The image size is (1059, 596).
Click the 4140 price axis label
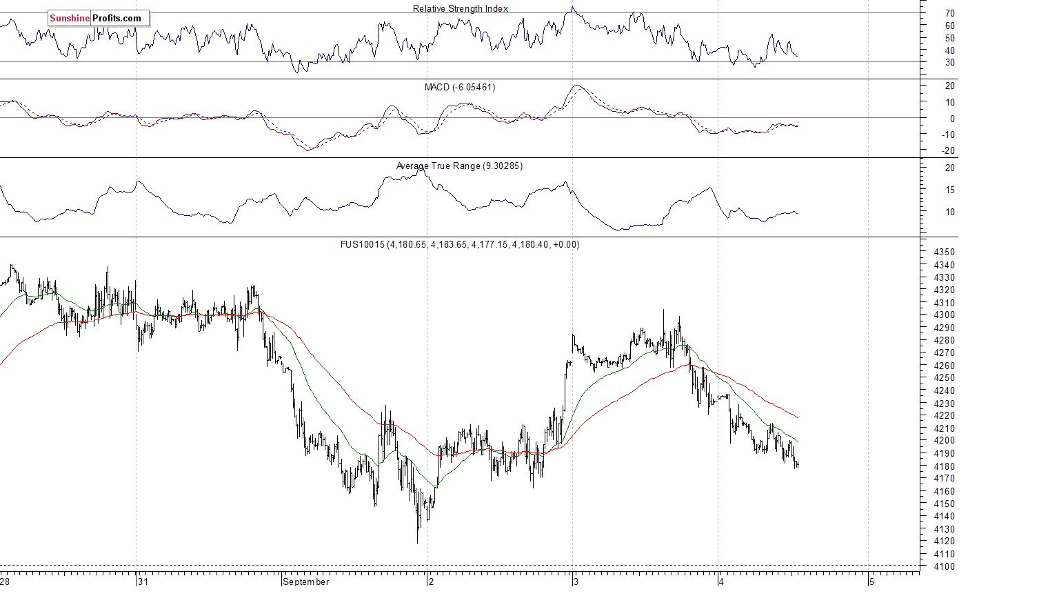pyautogui.click(x=945, y=516)
